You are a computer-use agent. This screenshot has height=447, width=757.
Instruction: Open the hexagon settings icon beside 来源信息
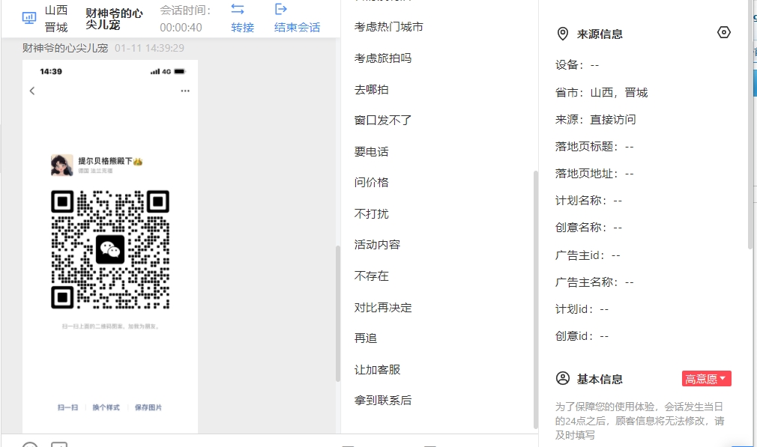coord(724,32)
